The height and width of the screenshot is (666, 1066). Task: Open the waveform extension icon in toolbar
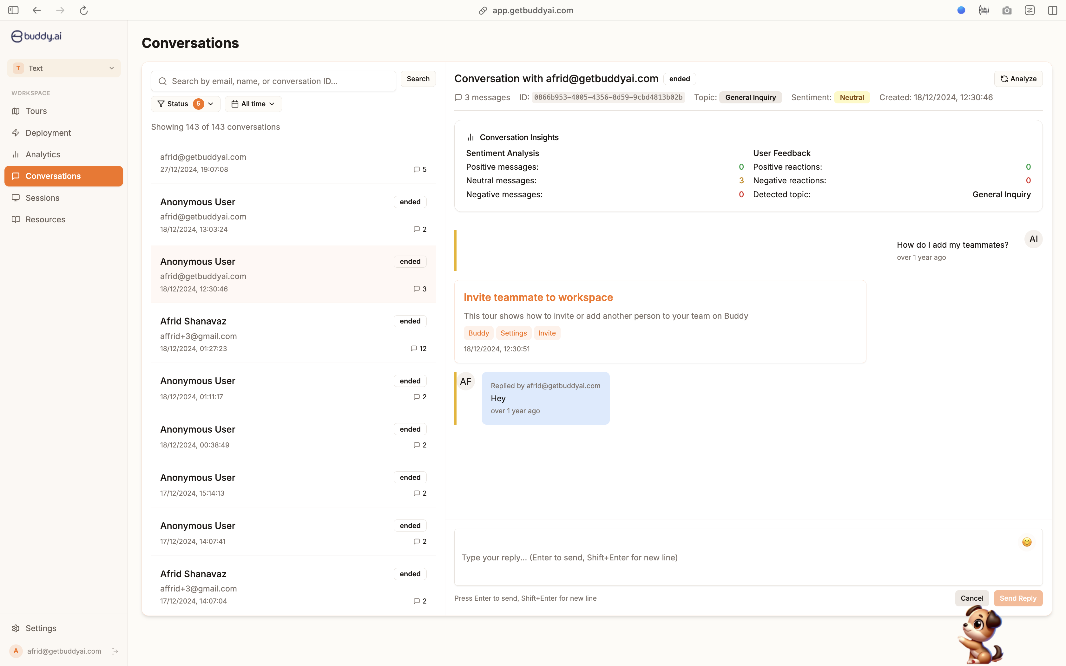984,10
